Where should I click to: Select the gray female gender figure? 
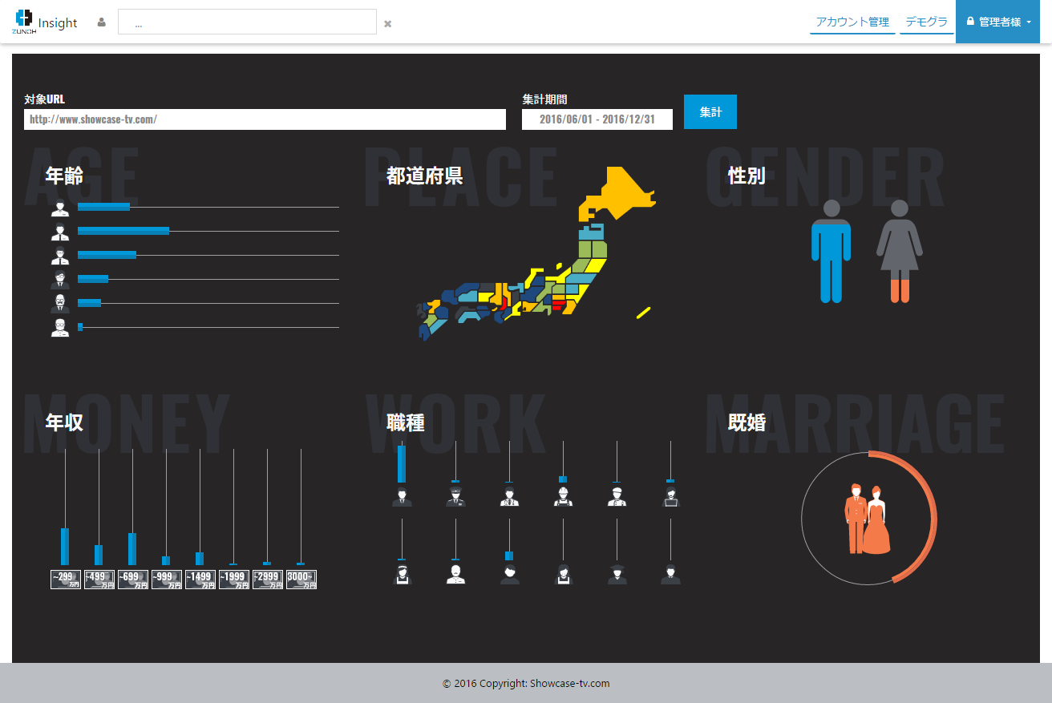[x=900, y=251]
